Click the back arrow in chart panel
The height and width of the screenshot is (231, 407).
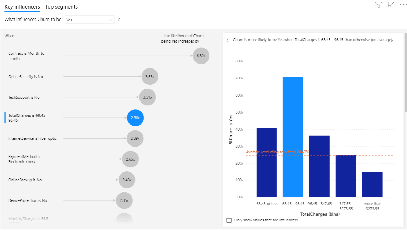tap(229, 40)
